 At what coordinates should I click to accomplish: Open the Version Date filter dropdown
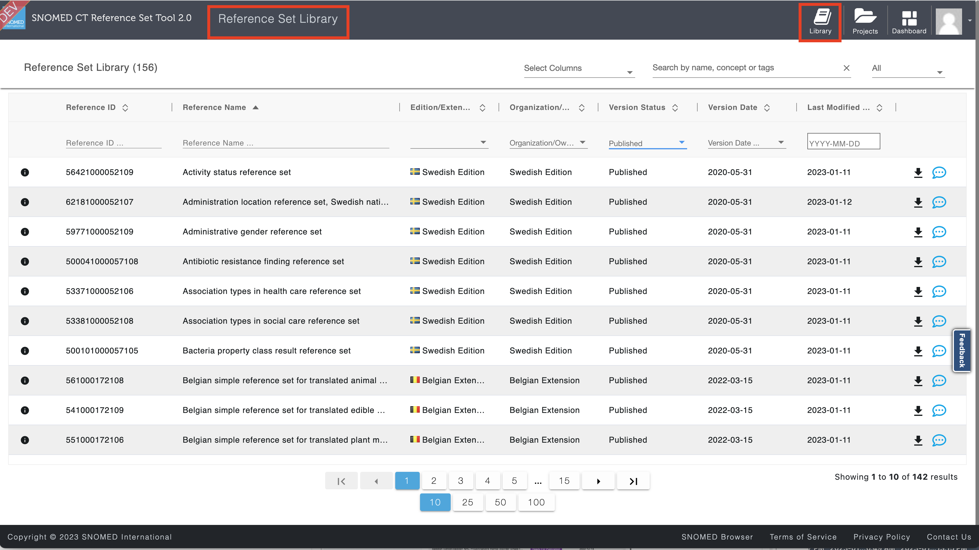(x=747, y=143)
